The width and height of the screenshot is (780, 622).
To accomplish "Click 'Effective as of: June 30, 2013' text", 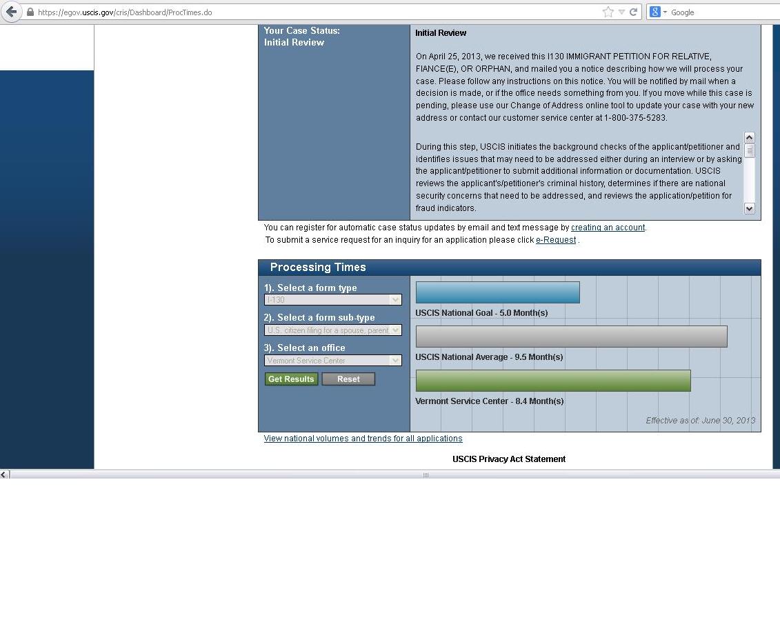I will [x=701, y=420].
